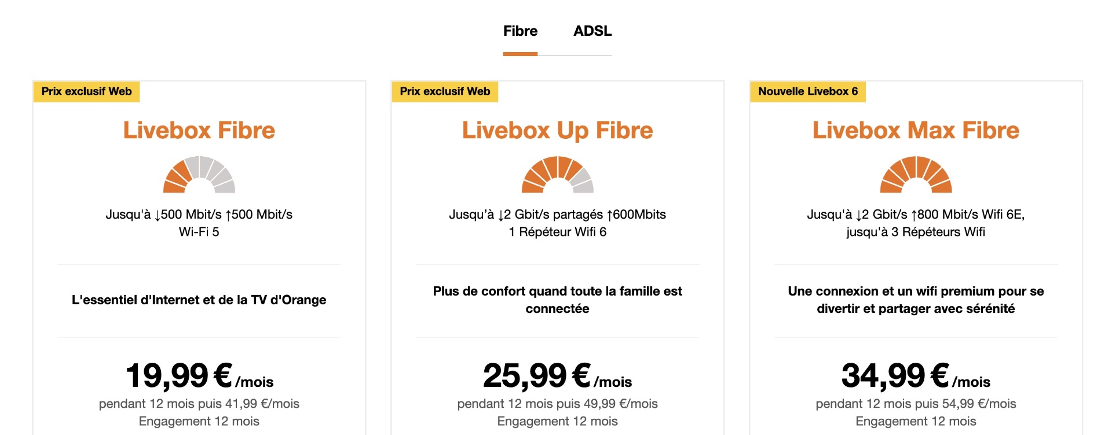Click the Prix exclusif Web badge on Livebox Fibre

[x=87, y=91]
